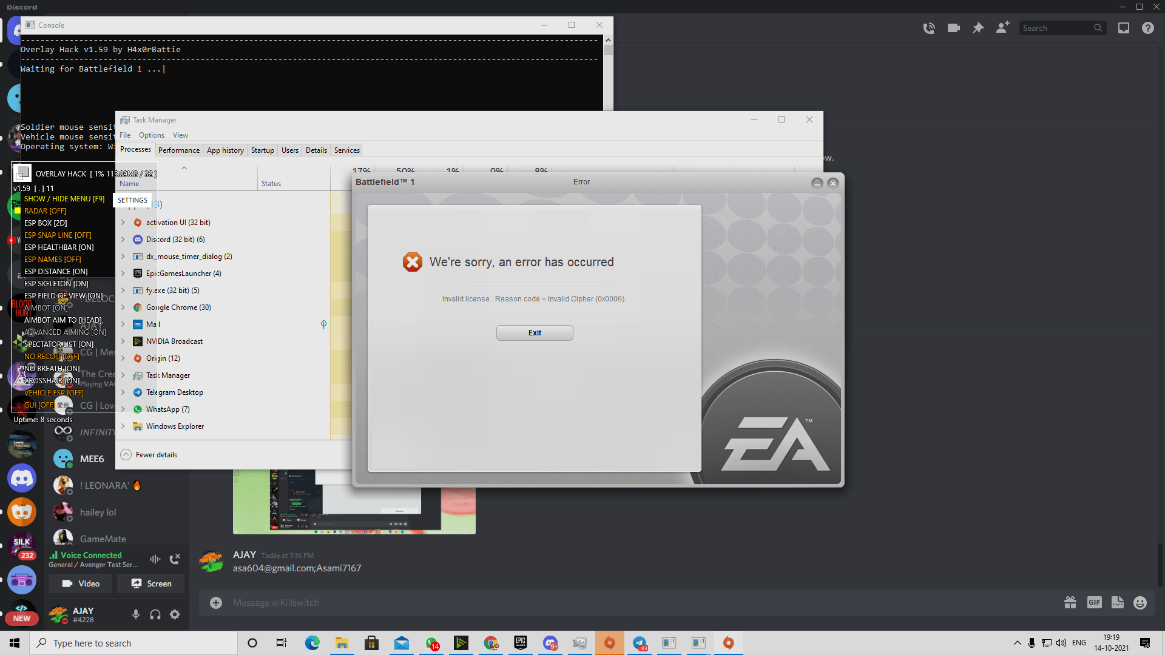Collapse Task Manager with Fewer details
This screenshot has width=1165, height=655.
[x=149, y=454]
